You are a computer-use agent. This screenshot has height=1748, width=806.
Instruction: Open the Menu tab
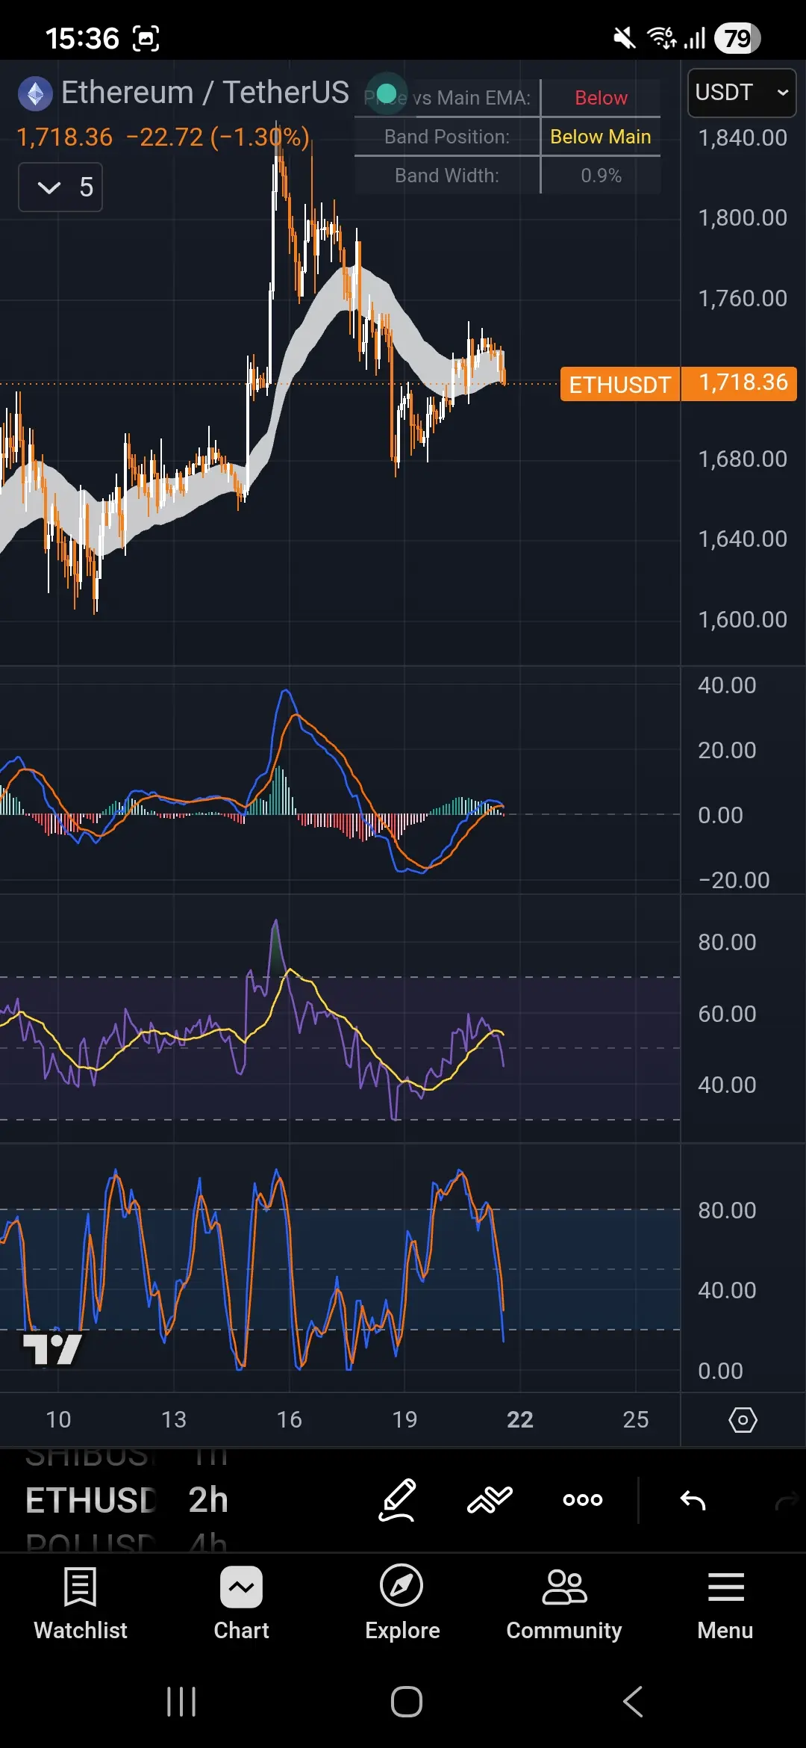725,1603
